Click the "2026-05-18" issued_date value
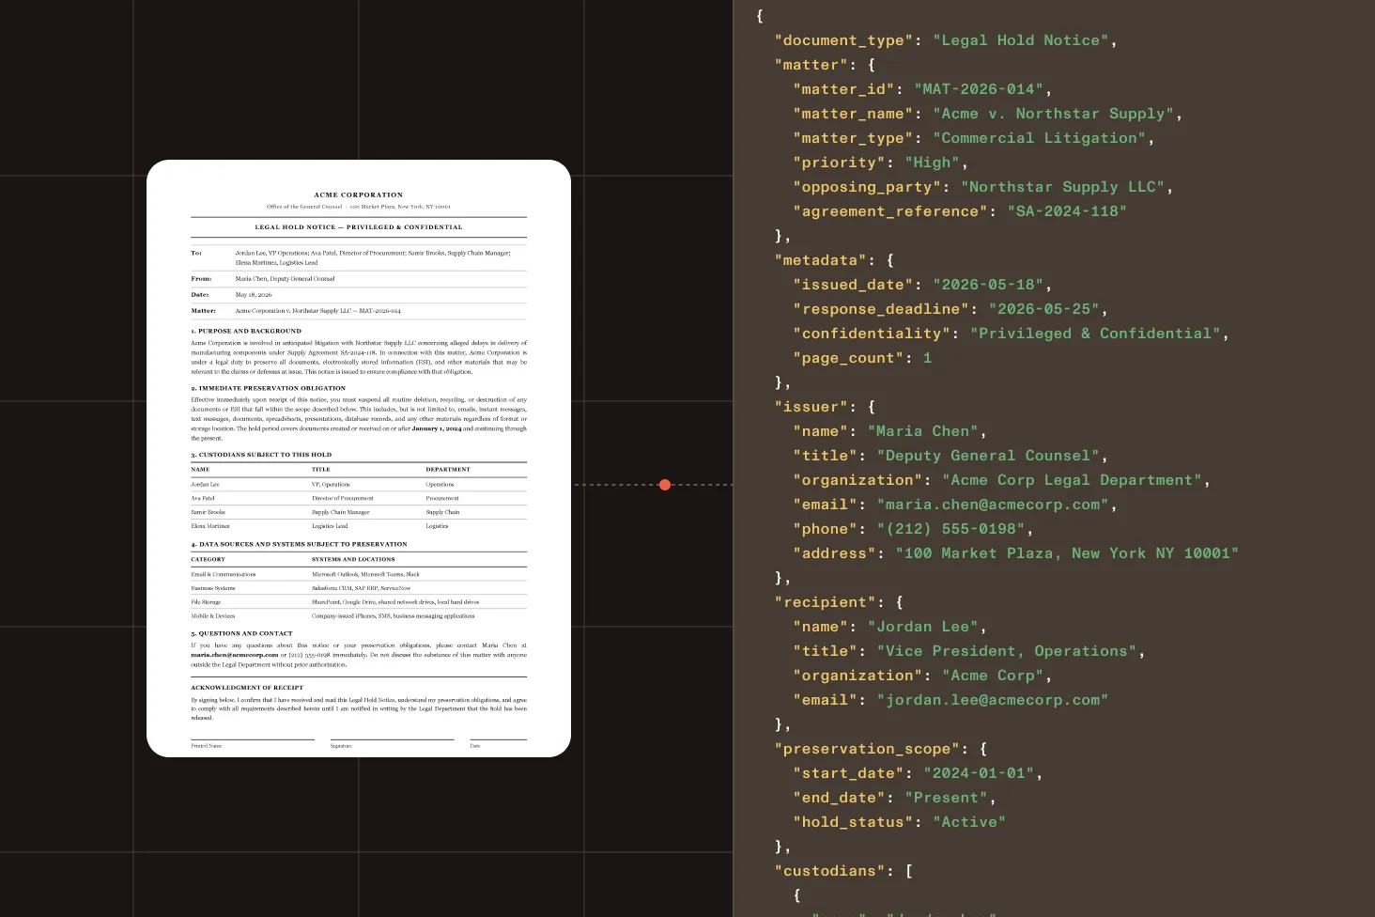This screenshot has width=1375, height=917. tap(988, 285)
